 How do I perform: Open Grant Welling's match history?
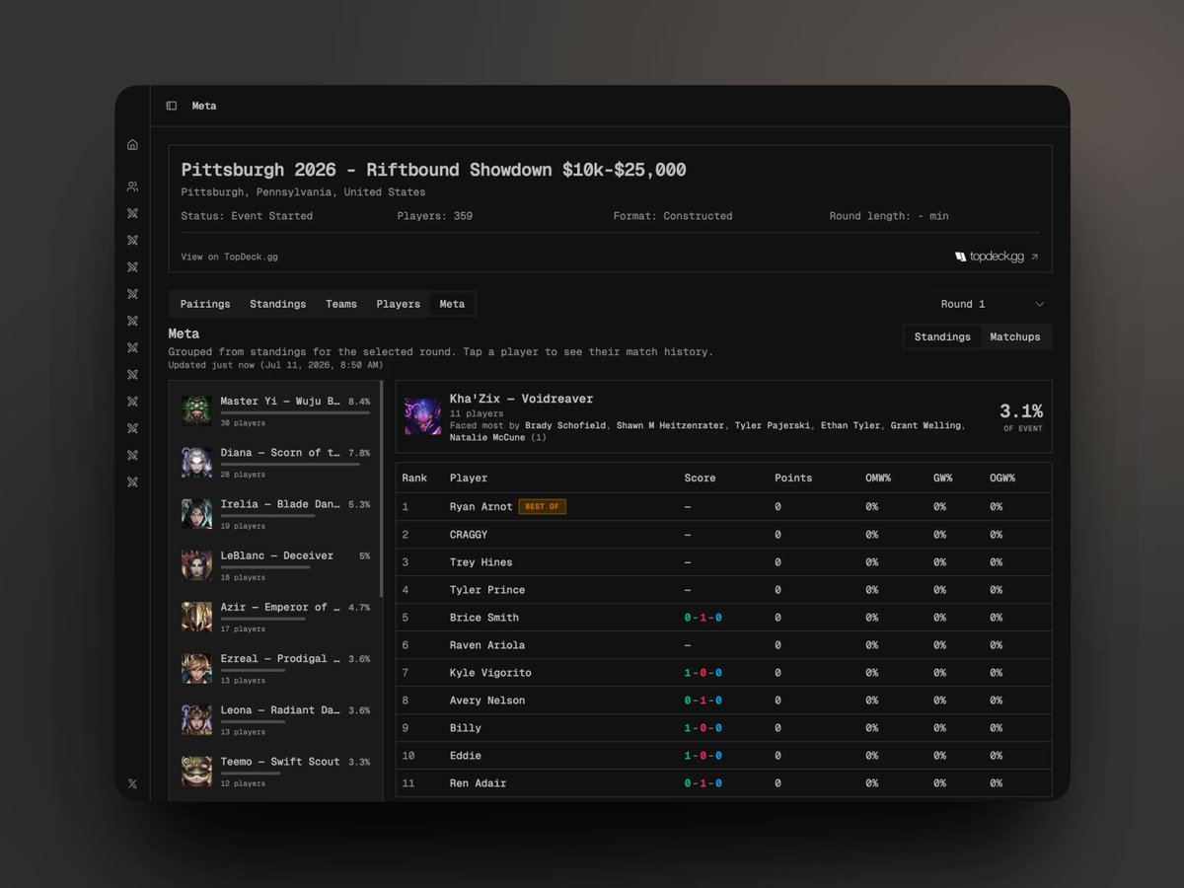click(x=927, y=425)
